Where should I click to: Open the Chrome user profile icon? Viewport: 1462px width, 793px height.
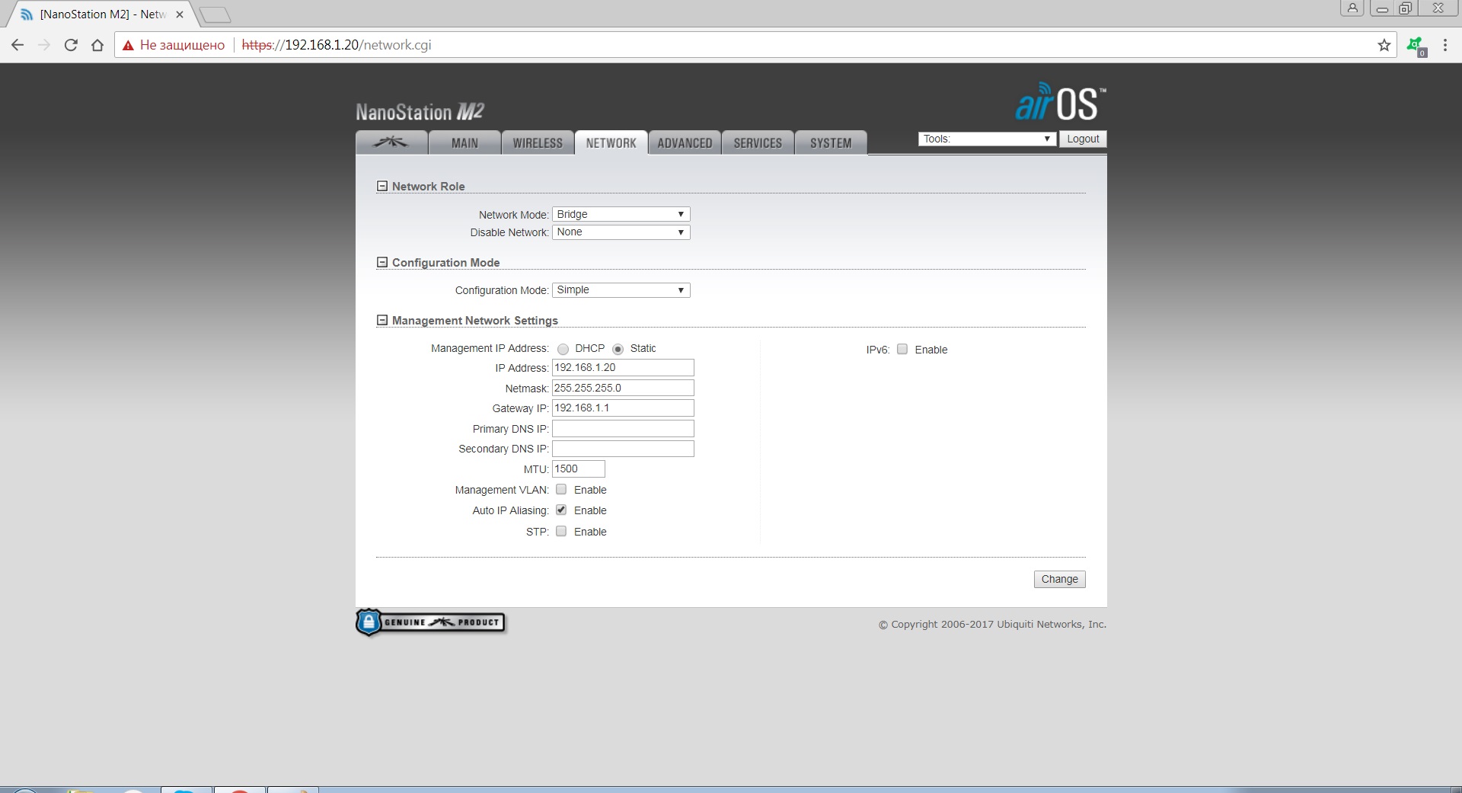pos(1352,8)
